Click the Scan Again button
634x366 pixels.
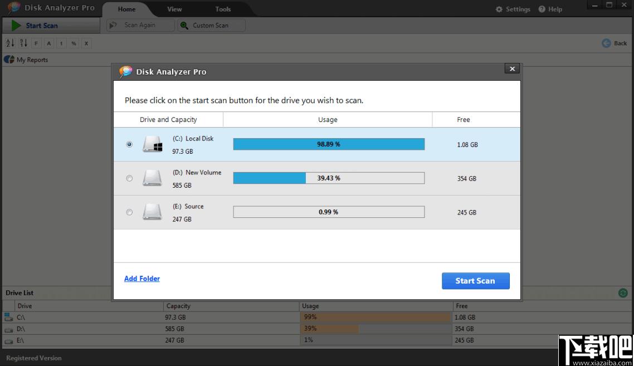[x=140, y=25]
